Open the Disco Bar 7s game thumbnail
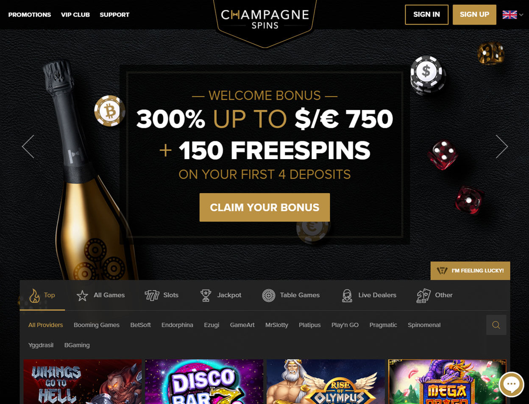Image resolution: width=529 pixels, height=404 pixels. click(204, 382)
